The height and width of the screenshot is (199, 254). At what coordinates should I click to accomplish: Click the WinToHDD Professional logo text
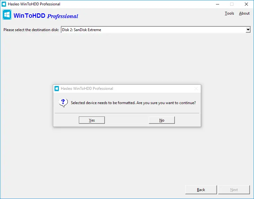point(46,16)
